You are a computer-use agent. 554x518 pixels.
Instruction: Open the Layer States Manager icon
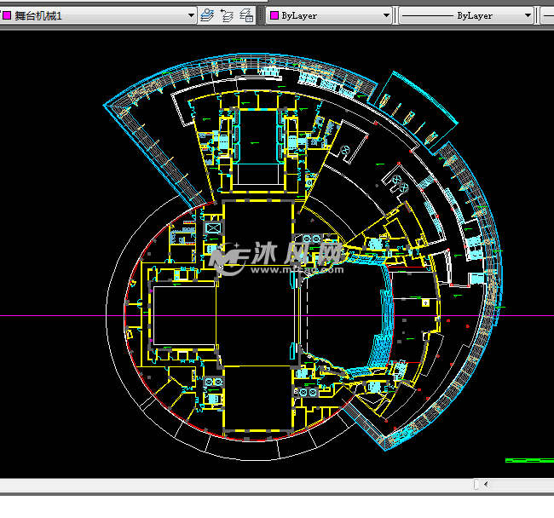click(x=246, y=16)
